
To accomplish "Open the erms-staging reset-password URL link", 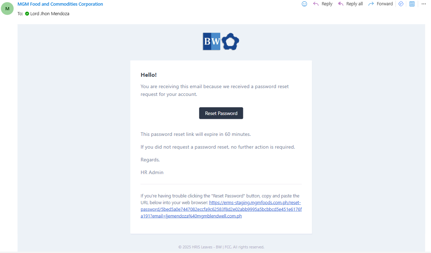I will [x=221, y=209].
